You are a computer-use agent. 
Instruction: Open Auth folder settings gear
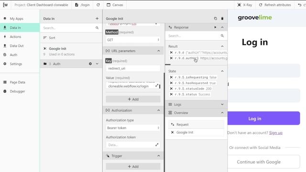(x=90, y=64)
